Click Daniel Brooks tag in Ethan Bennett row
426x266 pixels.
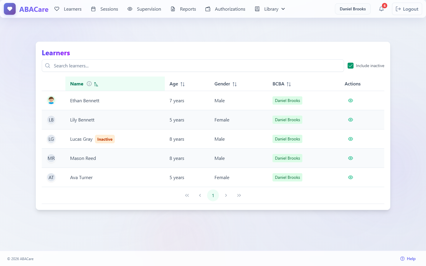click(288, 100)
